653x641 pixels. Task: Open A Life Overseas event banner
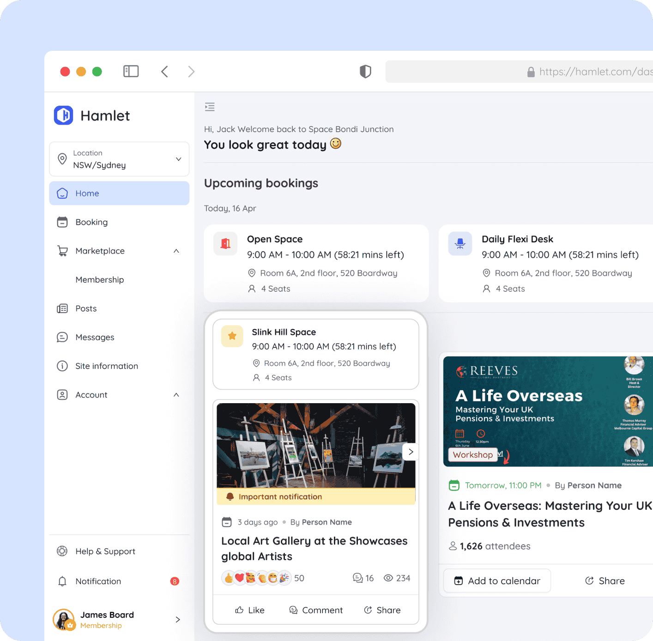coord(548,411)
